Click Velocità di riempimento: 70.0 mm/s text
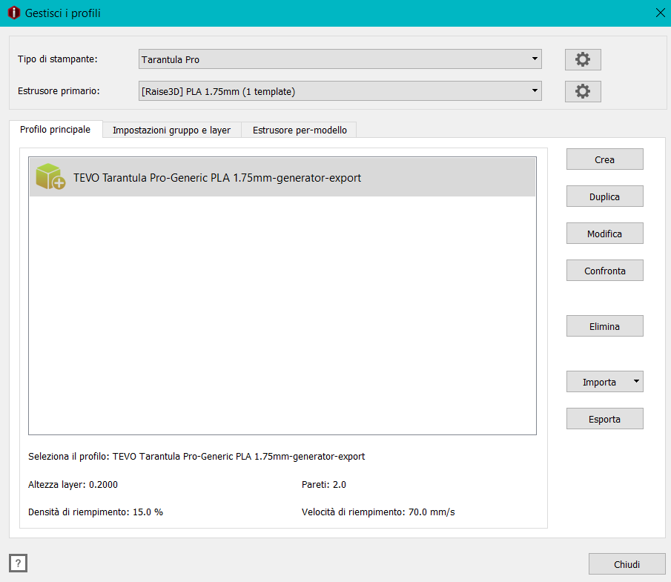671x582 pixels. [x=378, y=512]
